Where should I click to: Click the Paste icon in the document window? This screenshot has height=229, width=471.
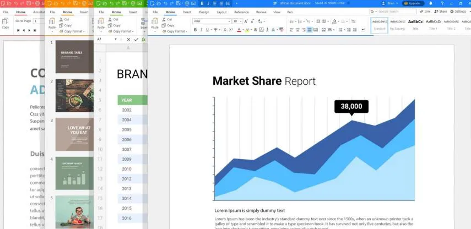click(x=155, y=23)
